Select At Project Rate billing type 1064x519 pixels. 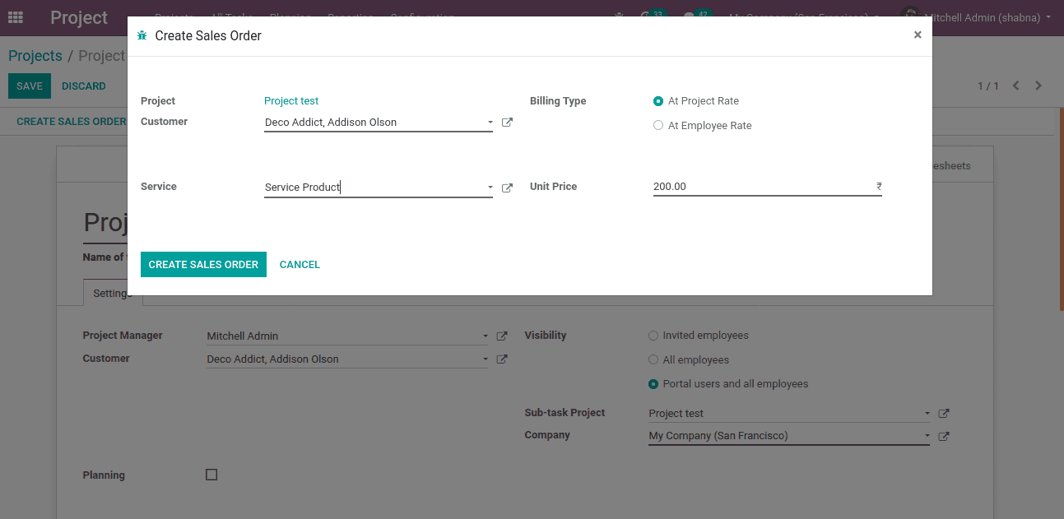pyautogui.click(x=658, y=101)
